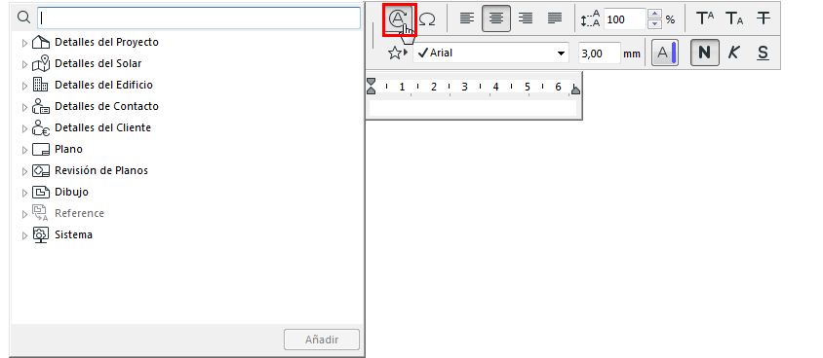Select 'Detalles de Contacto' label
The width and height of the screenshot is (823, 358).
106,106
